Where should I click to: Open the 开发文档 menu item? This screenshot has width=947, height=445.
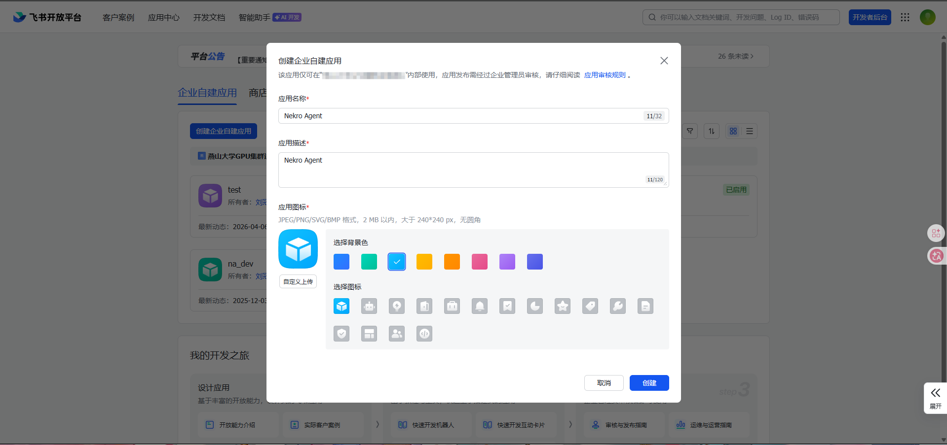pyautogui.click(x=209, y=17)
